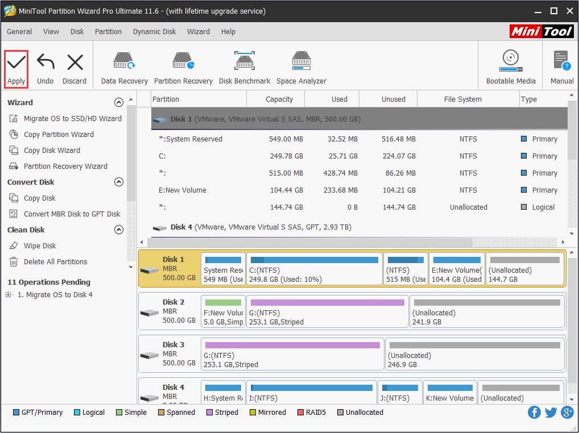The image size is (579, 433).
Task: Select Disk 1 header row in list
Action: click(359, 119)
